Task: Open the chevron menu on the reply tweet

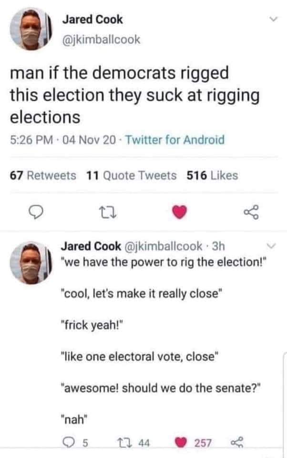Action: pos(271,246)
